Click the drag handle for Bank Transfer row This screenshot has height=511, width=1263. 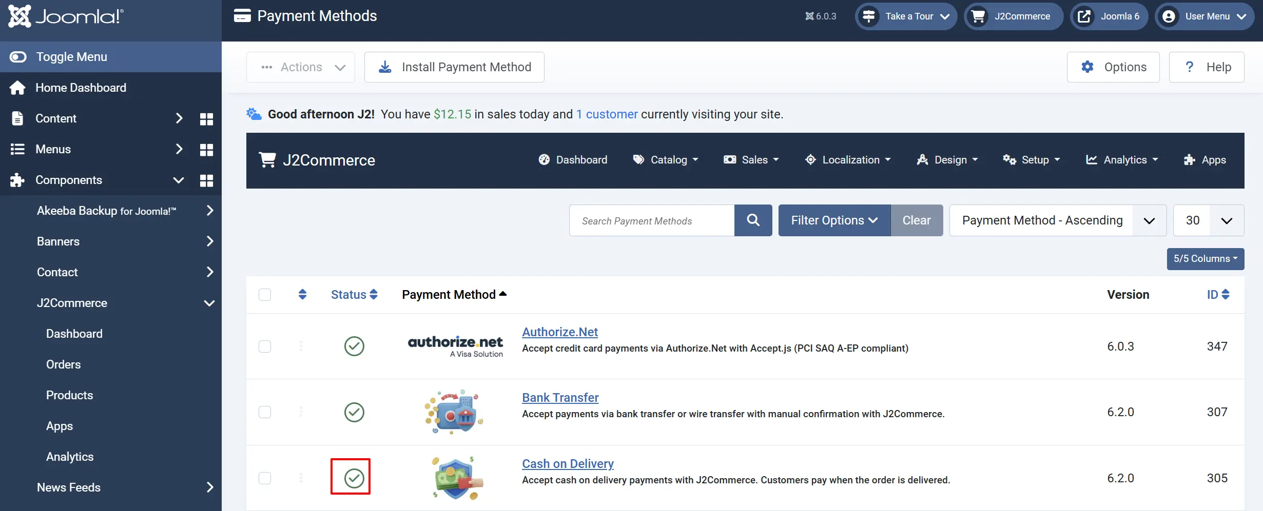click(301, 412)
